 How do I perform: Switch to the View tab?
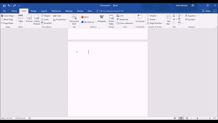coord(90,11)
